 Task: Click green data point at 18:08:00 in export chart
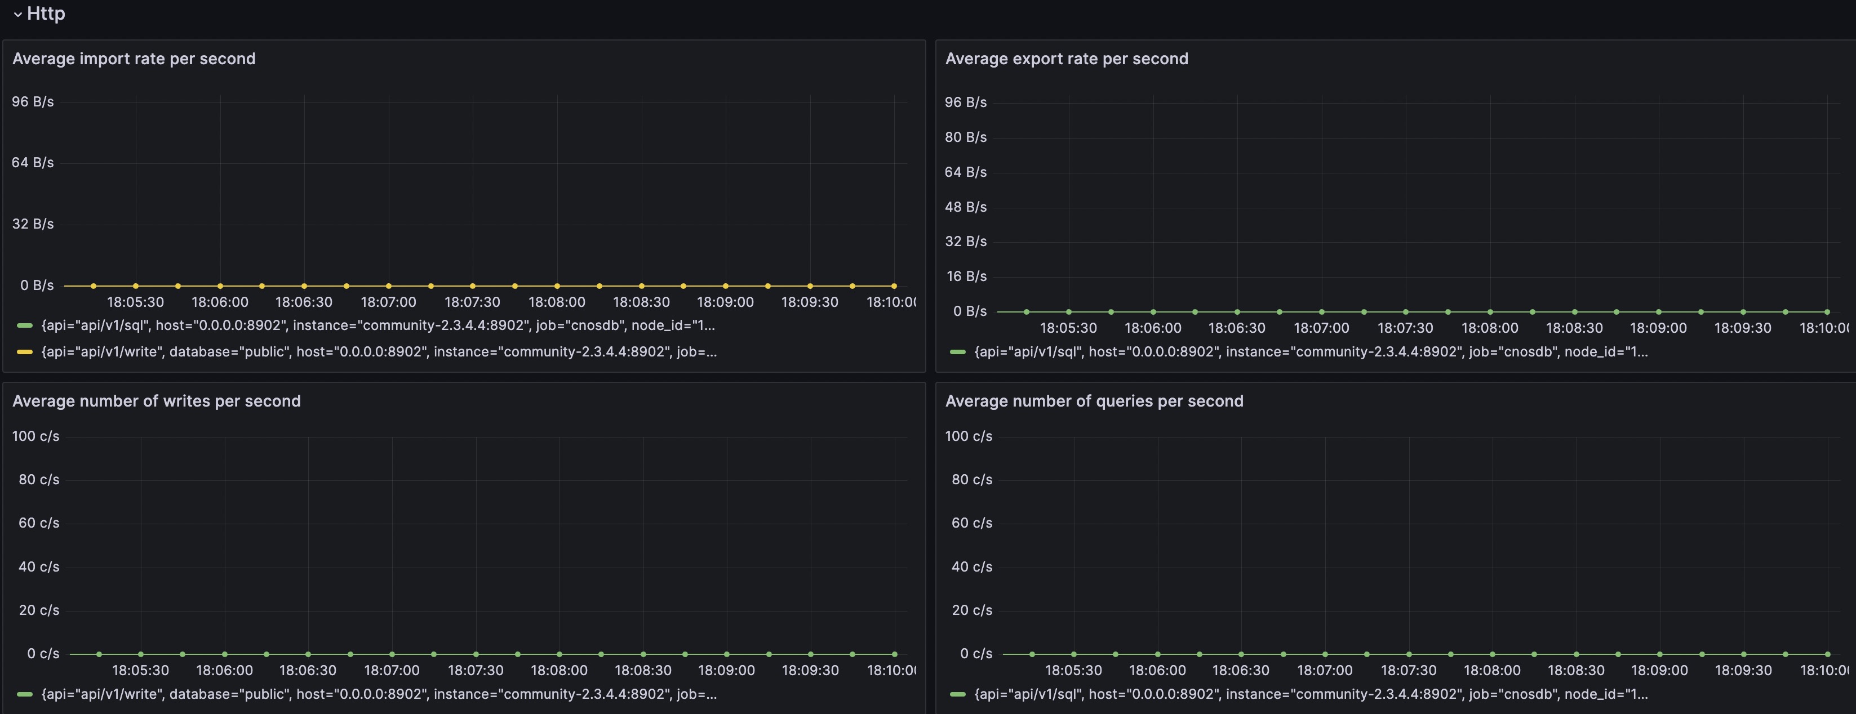[1490, 311]
